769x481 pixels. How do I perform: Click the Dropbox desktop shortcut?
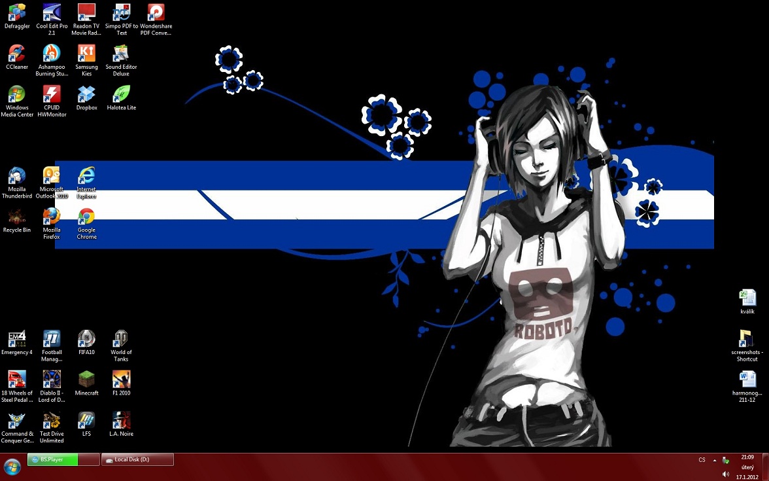tap(86, 95)
